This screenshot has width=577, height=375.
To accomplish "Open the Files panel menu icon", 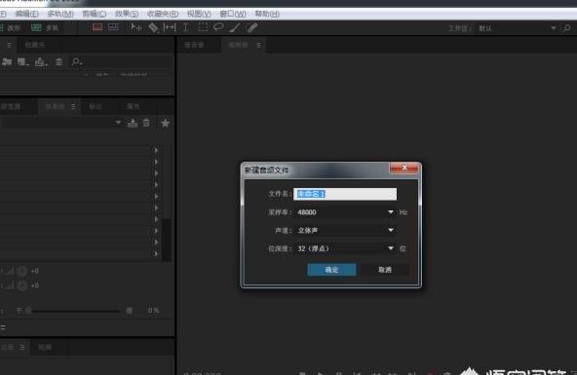I will [x=9, y=45].
